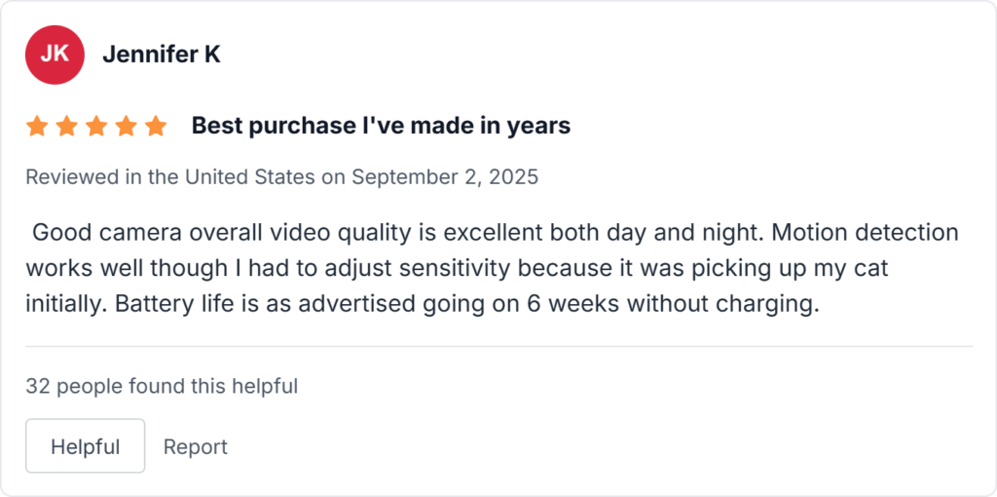Click the words "Good camera overall" in the review
This screenshot has width=997, height=497.
pos(131,233)
